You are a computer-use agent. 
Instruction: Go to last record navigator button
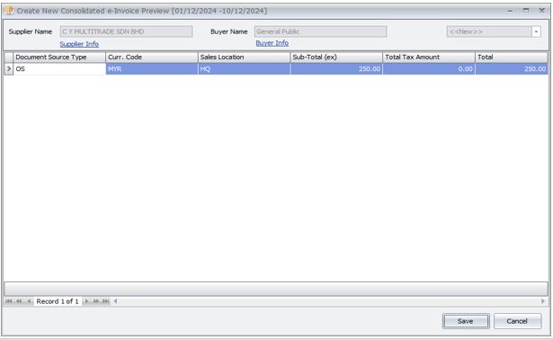pos(105,301)
